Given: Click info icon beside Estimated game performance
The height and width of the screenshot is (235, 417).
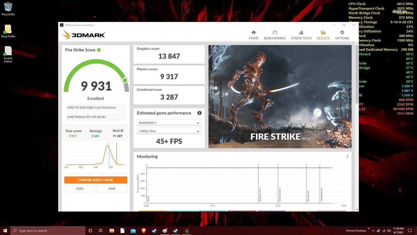Looking at the screenshot, I should (x=199, y=113).
